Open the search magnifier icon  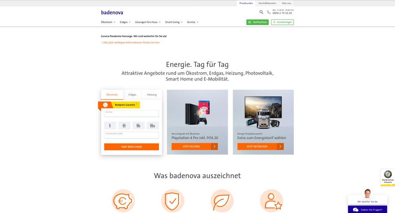(261, 12)
